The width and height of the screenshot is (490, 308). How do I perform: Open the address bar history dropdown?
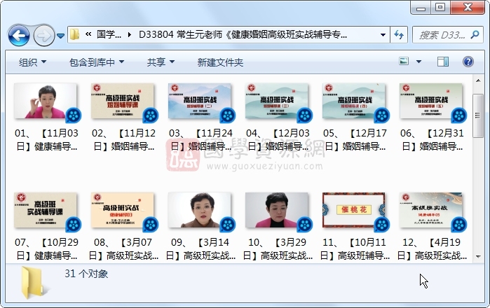point(383,35)
